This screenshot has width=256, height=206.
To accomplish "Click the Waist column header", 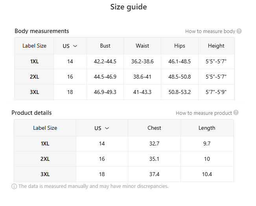I will point(142,46).
